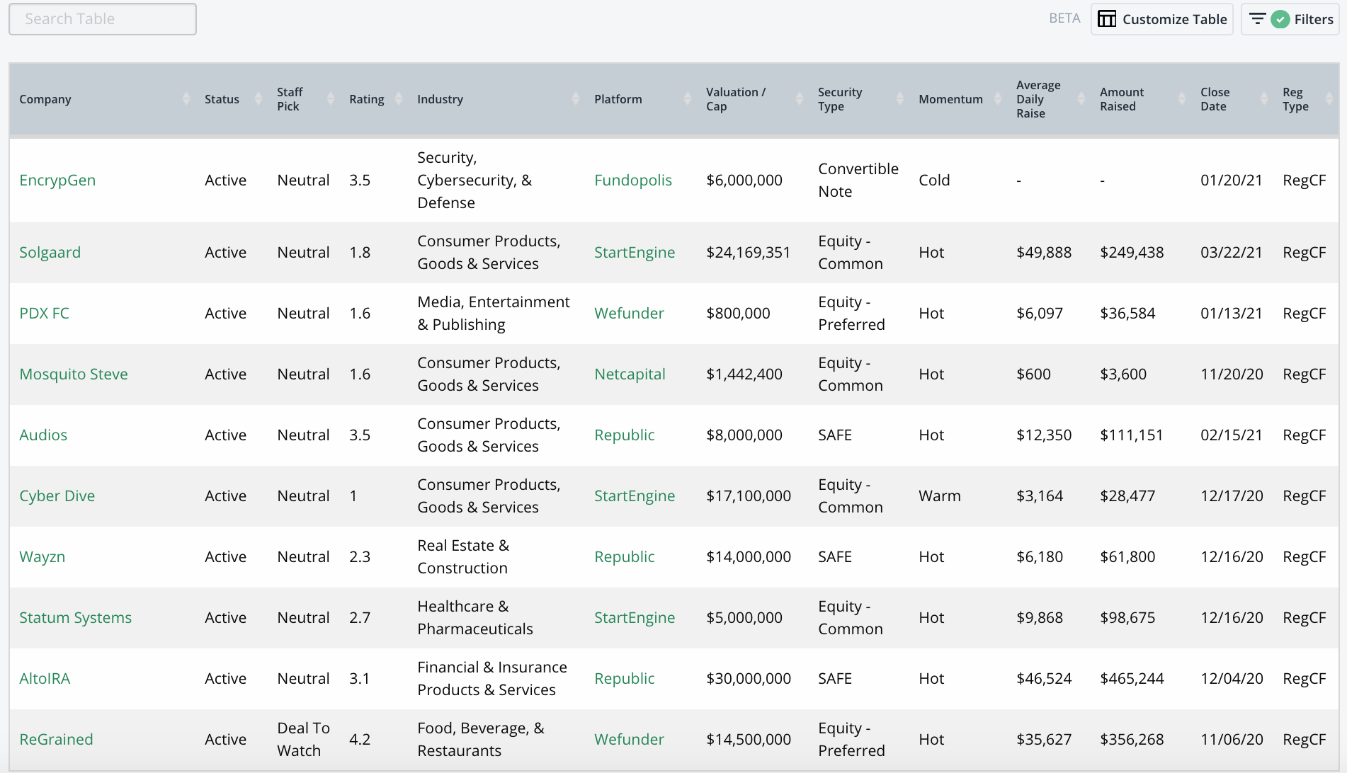Sort by Amount Raised column arrows
This screenshot has height=773, width=1347.
click(1182, 99)
